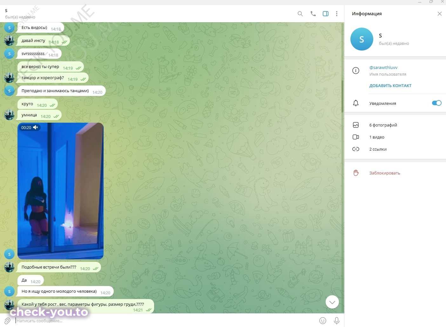This screenshot has width=446, height=327.
Task: Open the emoji picker smiley icon
Action: (323, 321)
